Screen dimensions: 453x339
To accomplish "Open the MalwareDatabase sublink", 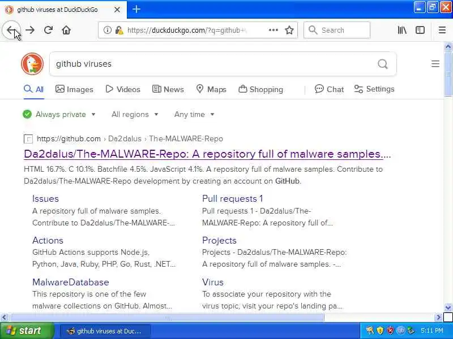I will click(x=70, y=282).
